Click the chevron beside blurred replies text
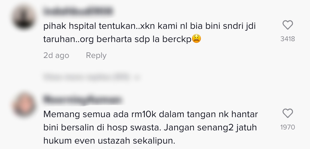The width and height of the screenshot is (310, 149). pos(137,77)
